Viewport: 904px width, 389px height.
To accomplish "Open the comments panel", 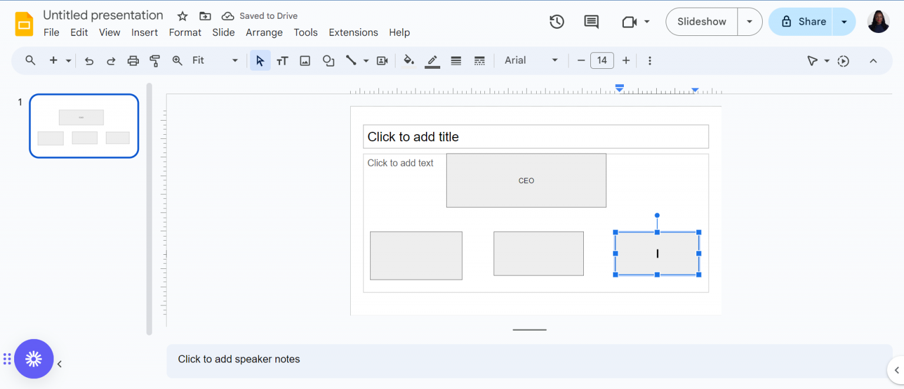I will point(591,21).
